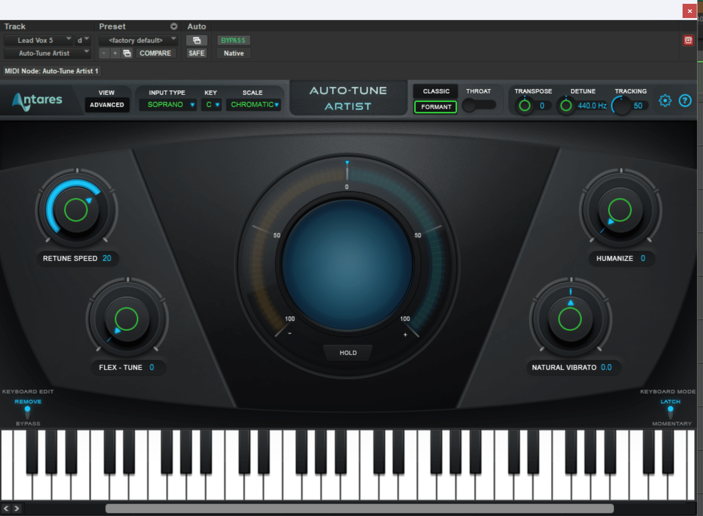Click the Tracking knob
Screen dimensions: 703x516
click(x=621, y=105)
